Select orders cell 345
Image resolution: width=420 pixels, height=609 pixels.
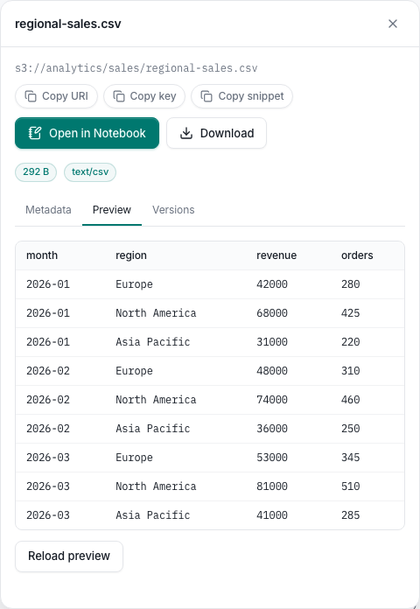click(351, 458)
